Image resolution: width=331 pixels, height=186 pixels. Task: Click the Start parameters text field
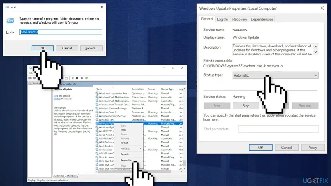(279, 129)
